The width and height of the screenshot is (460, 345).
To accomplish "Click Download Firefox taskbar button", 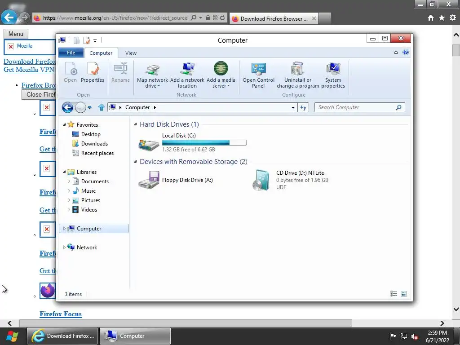I will [62, 336].
